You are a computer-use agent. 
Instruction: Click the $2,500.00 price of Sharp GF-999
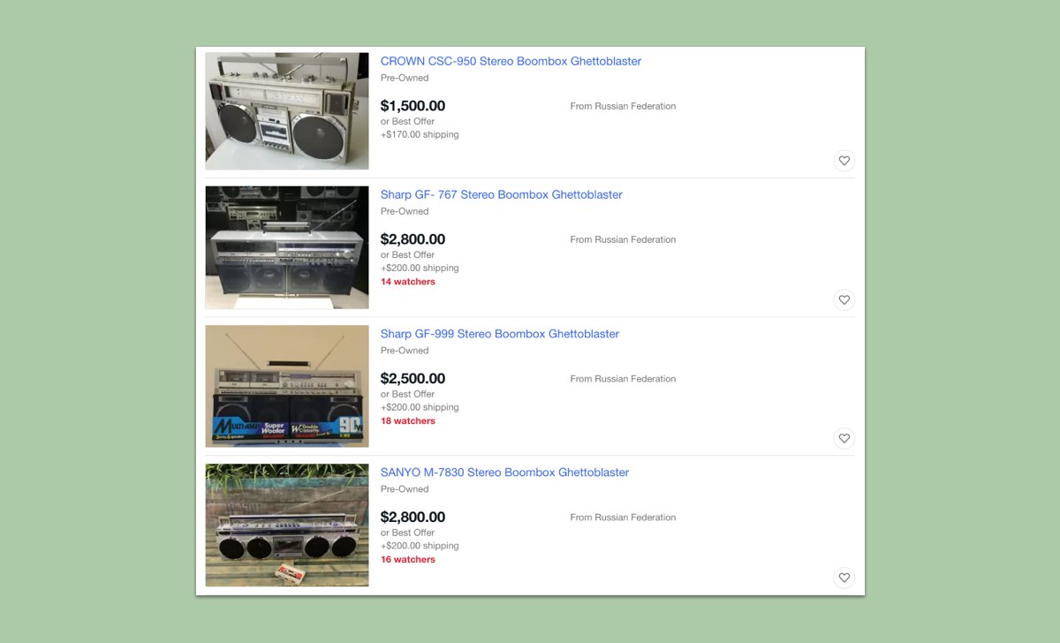[x=413, y=379]
